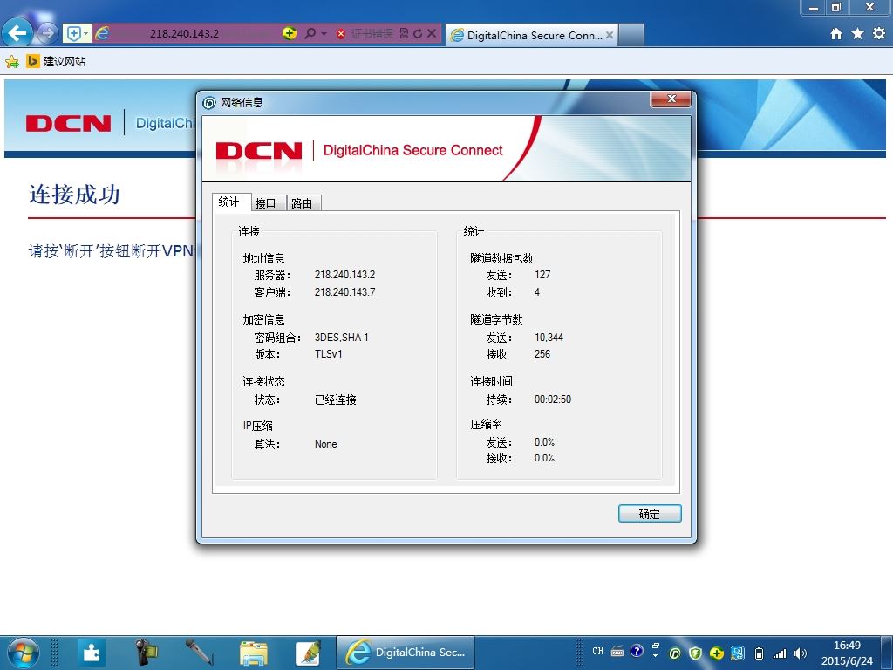The width and height of the screenshot is (893, 670).
Task: Expand dropdown arrow beside the shield icon
Action: (86, 33)
